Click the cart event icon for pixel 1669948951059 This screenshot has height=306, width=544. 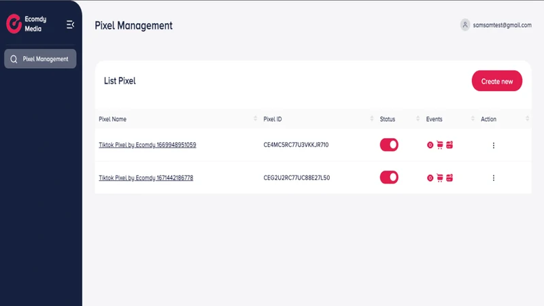pos(439,145)
